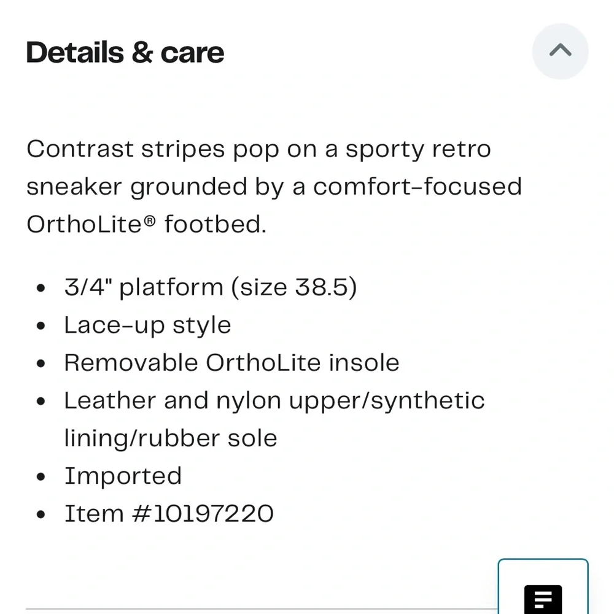Click the sneaker grounded by comfort-focused line

pyautogui.click(x=274, y=187)
